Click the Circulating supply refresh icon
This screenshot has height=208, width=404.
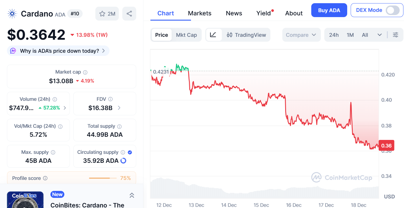[123, 160]
